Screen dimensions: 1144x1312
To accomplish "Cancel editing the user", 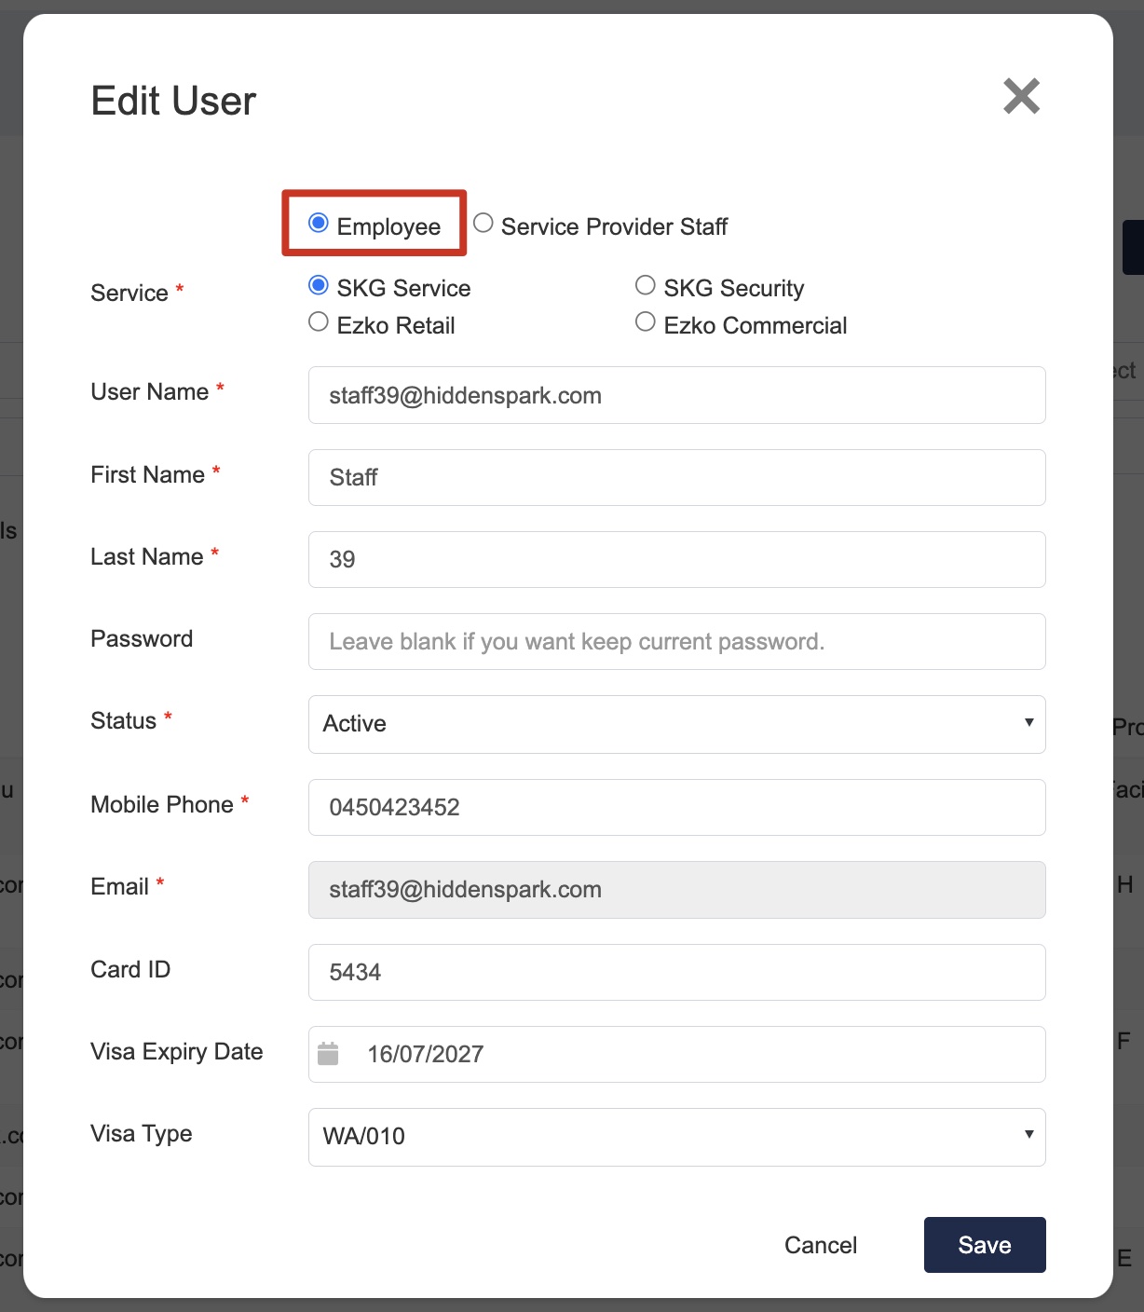I will tap(821, 1245).
